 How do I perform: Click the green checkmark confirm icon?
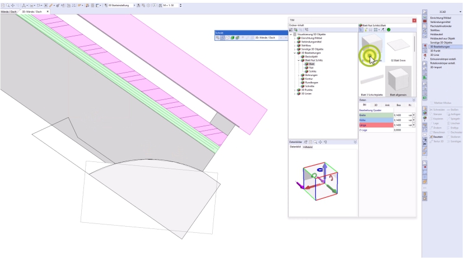[x=389, y=29]
